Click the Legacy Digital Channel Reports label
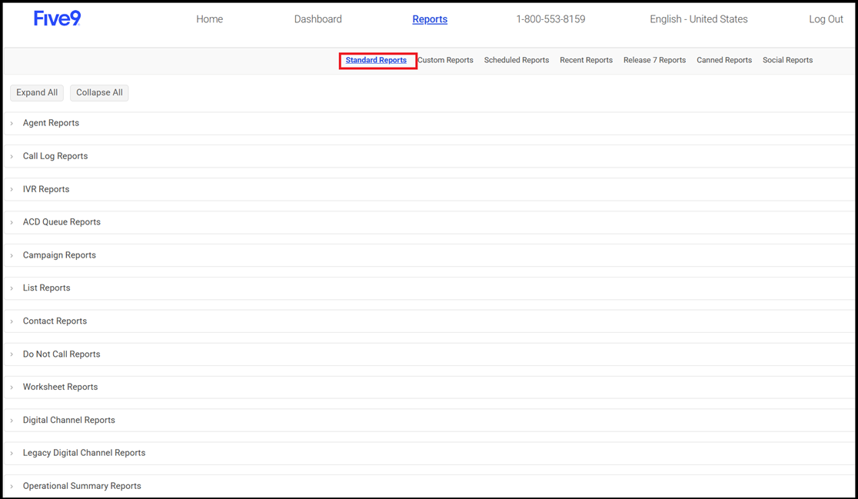858x499 pixels. click(x=85, y=453)
